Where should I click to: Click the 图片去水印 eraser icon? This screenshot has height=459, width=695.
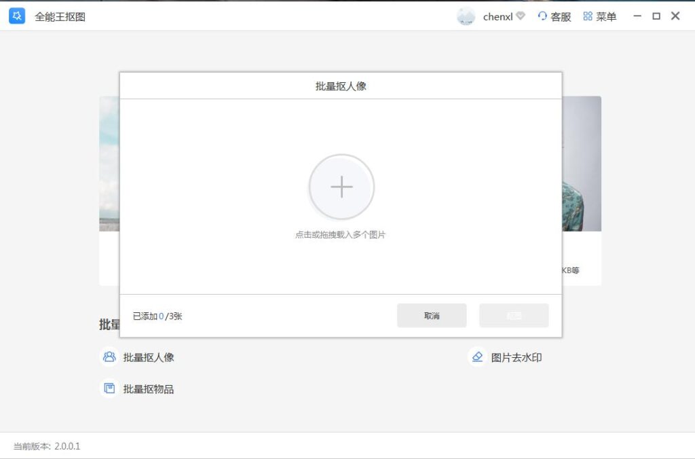pos(476,356)
